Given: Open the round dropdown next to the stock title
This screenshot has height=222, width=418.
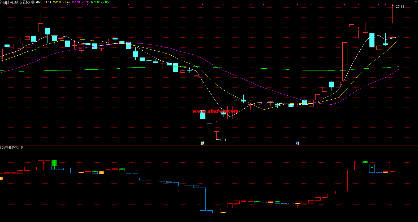Looking at the screenshot, I should 33,2.
